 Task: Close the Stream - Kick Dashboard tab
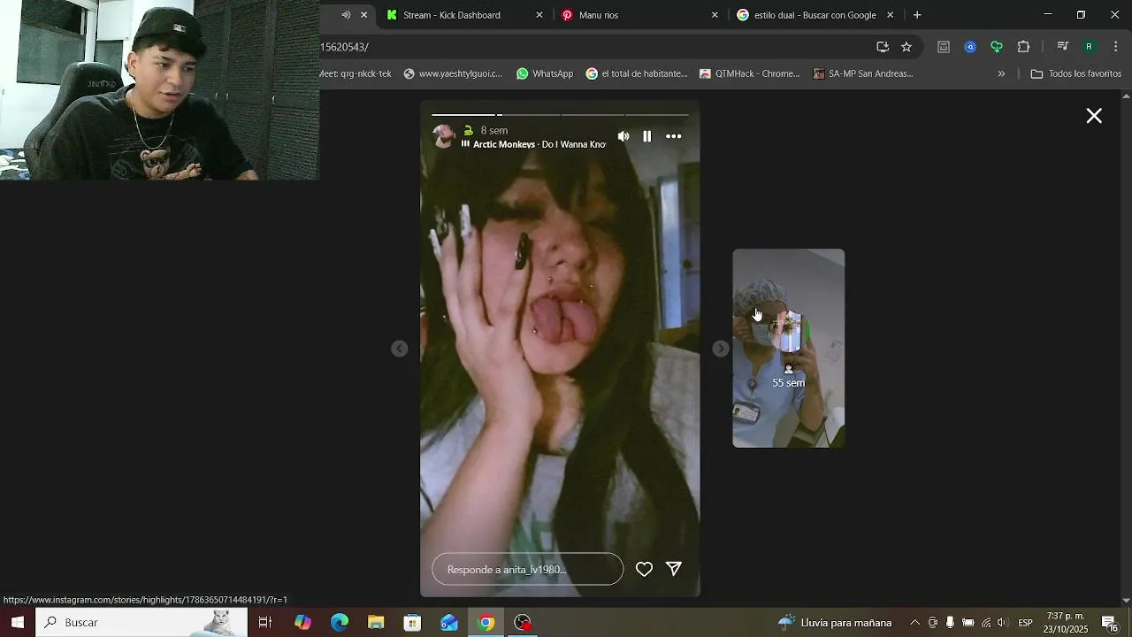539,15
